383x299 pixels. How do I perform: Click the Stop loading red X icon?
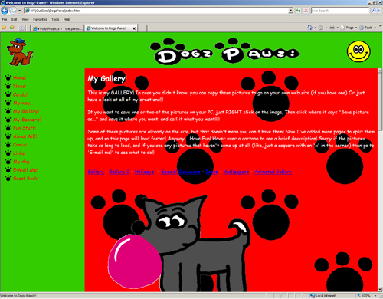pos(306,11)
